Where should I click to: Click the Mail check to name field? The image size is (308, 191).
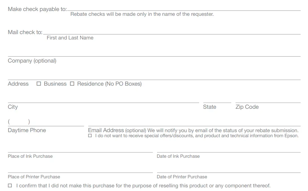[x=172, y=31]
